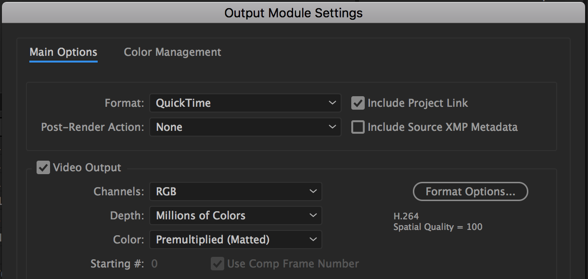Click the chevron arrow on the Channels dropdown

click(313, 191)
